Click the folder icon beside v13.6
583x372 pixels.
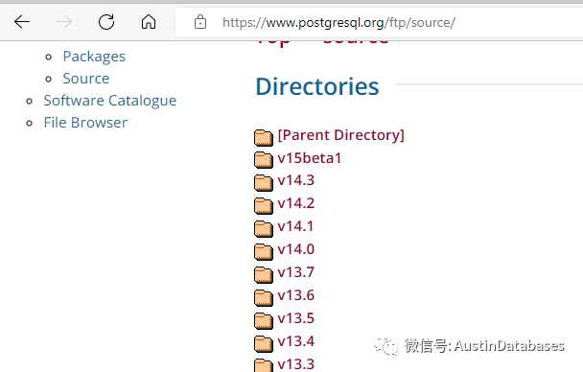pyautogui.click(x=264, y=298)
